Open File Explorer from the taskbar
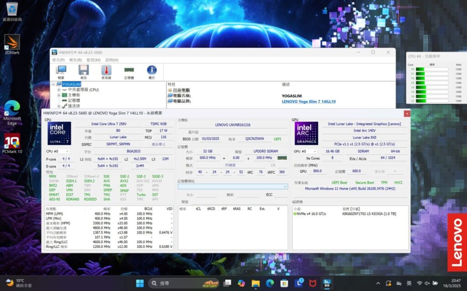467x291 pixels. (255, 283)
